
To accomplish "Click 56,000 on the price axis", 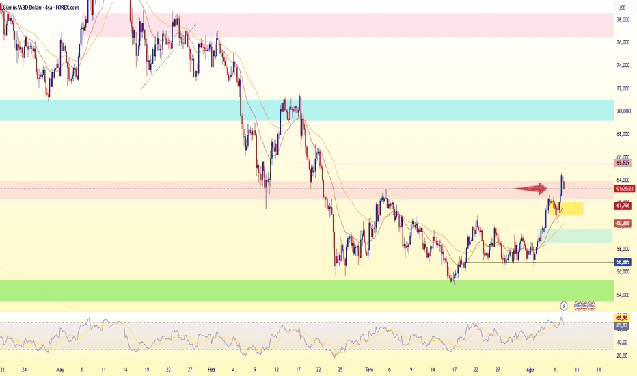I will click(x=623, y=272).
